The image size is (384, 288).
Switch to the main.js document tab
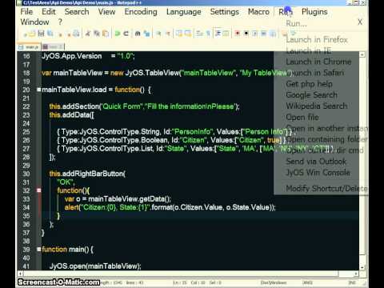(x=29, y=47)
